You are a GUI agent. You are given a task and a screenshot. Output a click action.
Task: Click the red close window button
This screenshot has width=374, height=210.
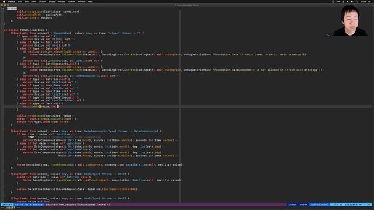click(2, 5)
